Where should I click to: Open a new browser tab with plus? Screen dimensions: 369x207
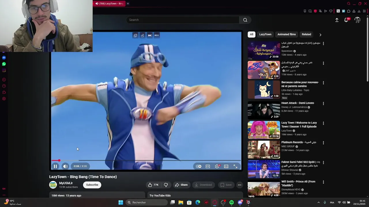click(x=128, y=3)
